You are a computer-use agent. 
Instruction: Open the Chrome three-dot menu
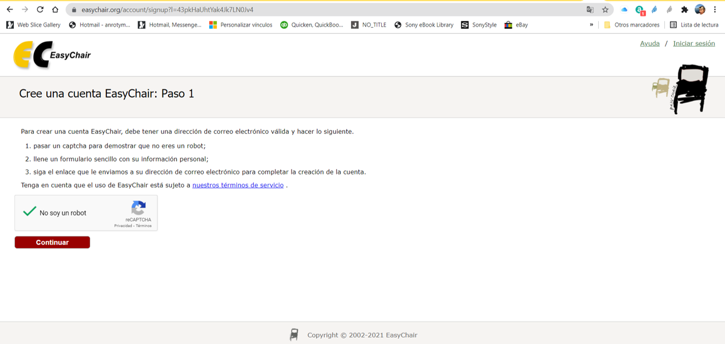click(715, 9)
